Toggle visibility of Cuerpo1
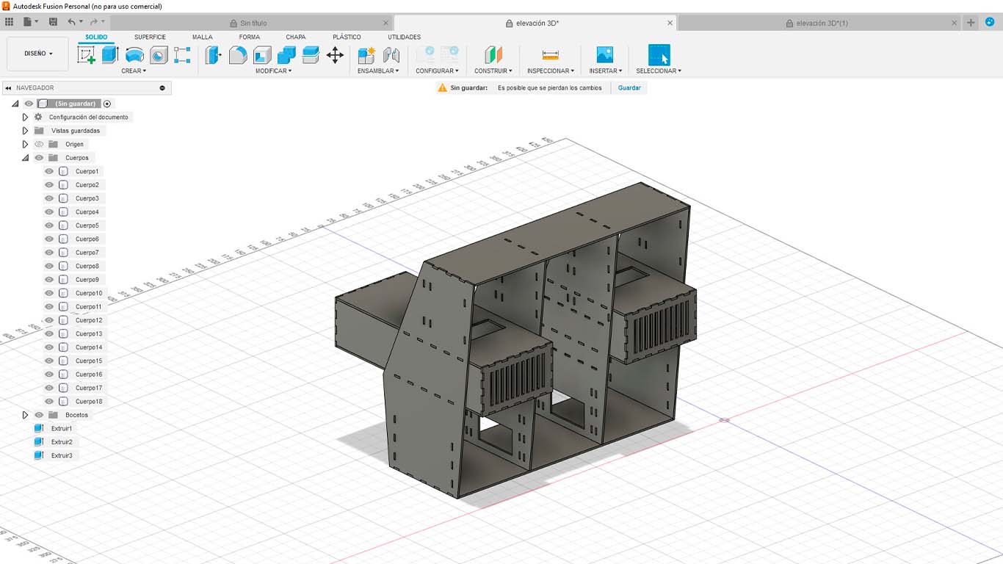Image resolution: width=1003 pixels, height=564 pixels. pyautogui.click(x=49, y=171)
